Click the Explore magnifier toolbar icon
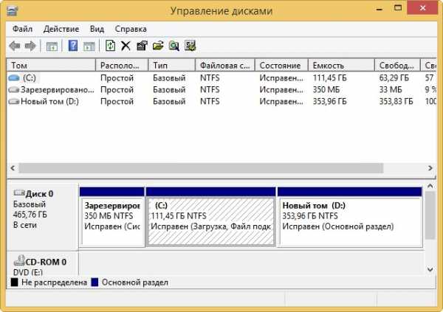The height and width of the screenshot is (312, 443). [x=174, y=46]
